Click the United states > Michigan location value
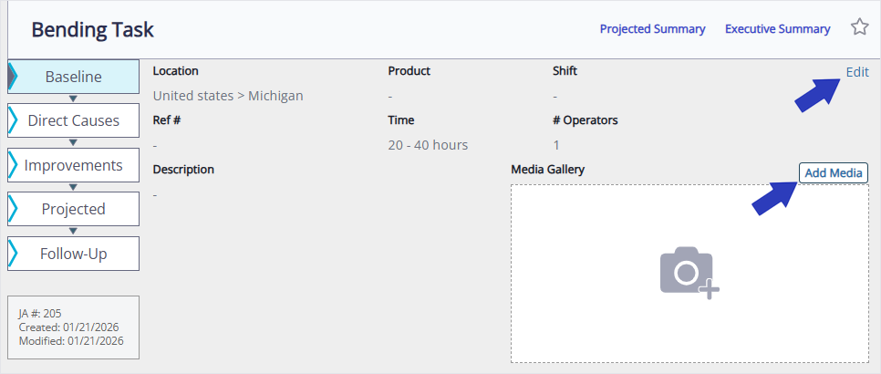881x374 pixels. (228, 96)
